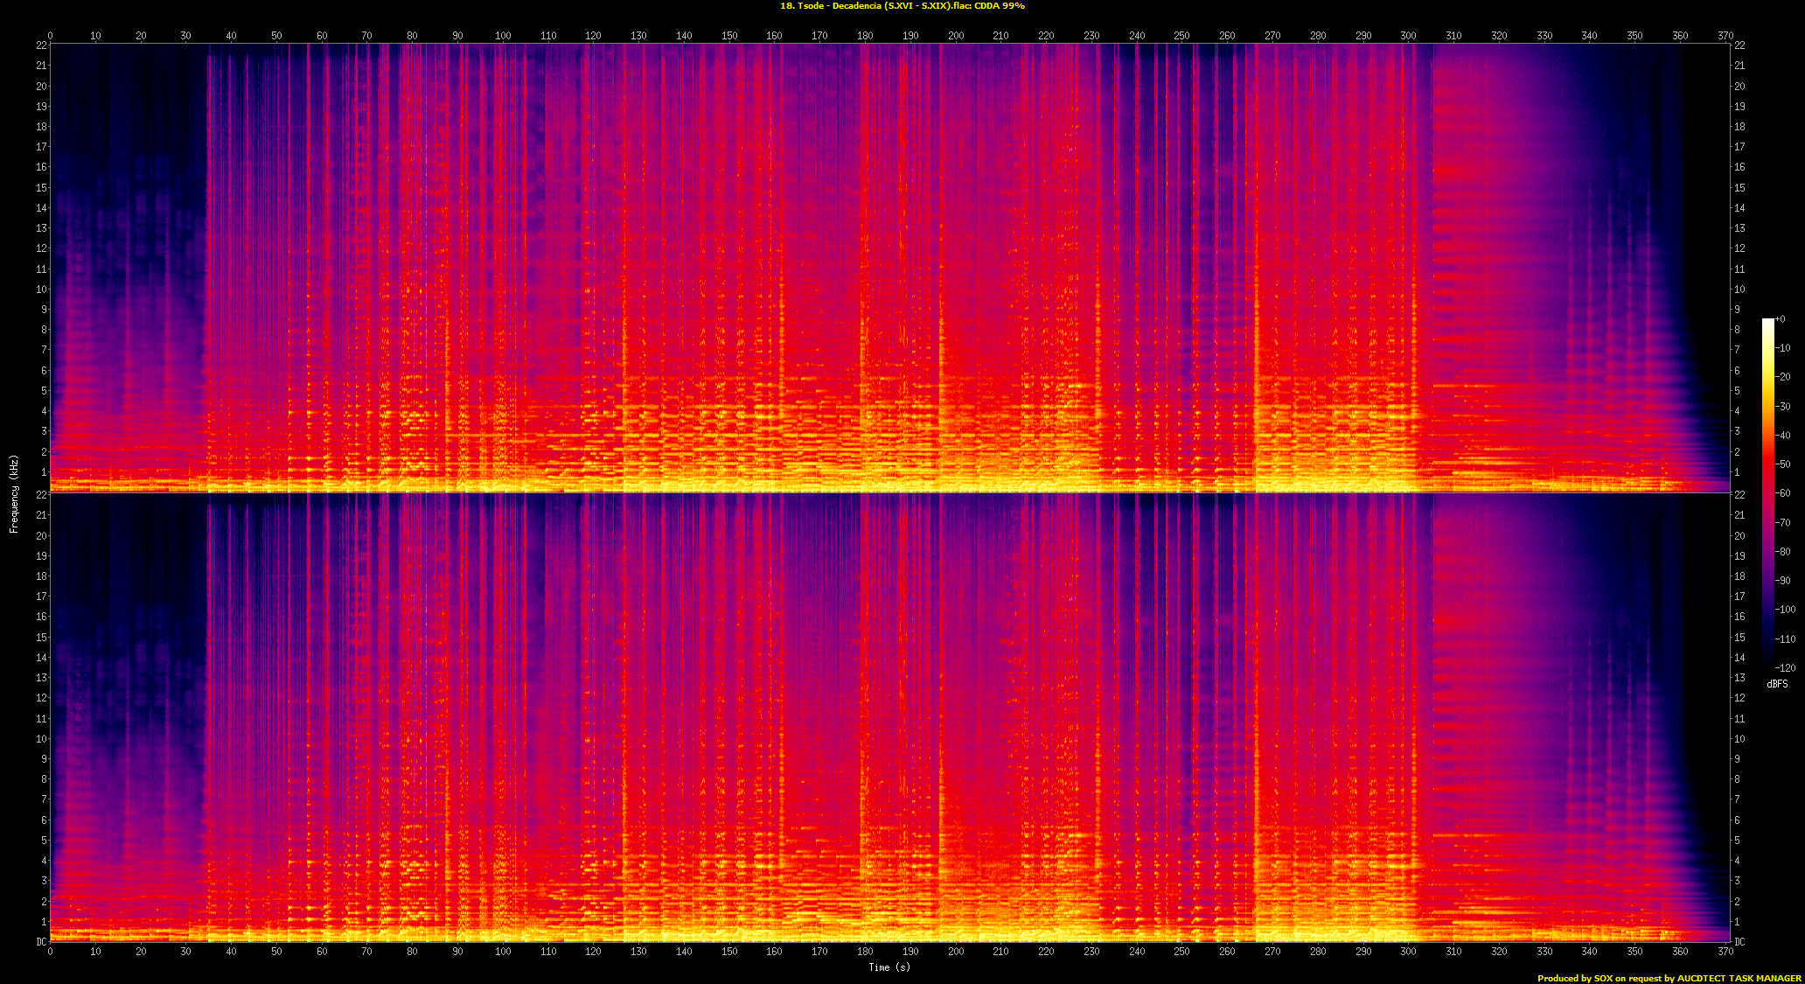The image size is (1805, 984).
Task: Click the 'Time (s)' axis label
Action: tap(889, 967)
